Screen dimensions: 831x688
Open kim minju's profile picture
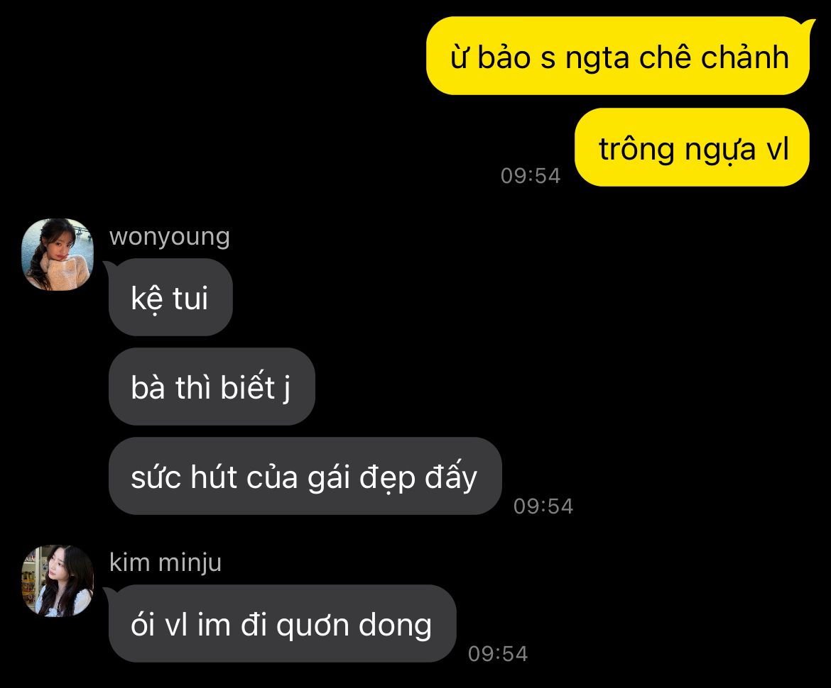(x=58, y=581)
